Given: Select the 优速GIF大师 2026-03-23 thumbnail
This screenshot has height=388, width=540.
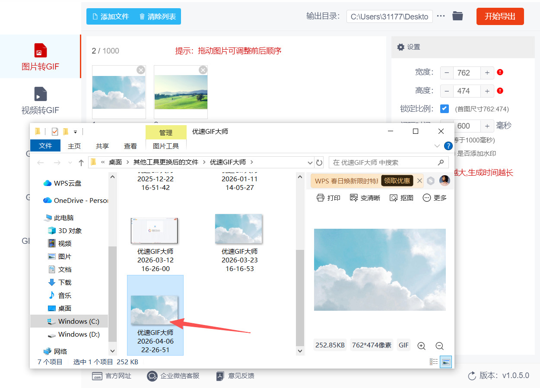Looking at the screenshot, I should pos(238,229).
